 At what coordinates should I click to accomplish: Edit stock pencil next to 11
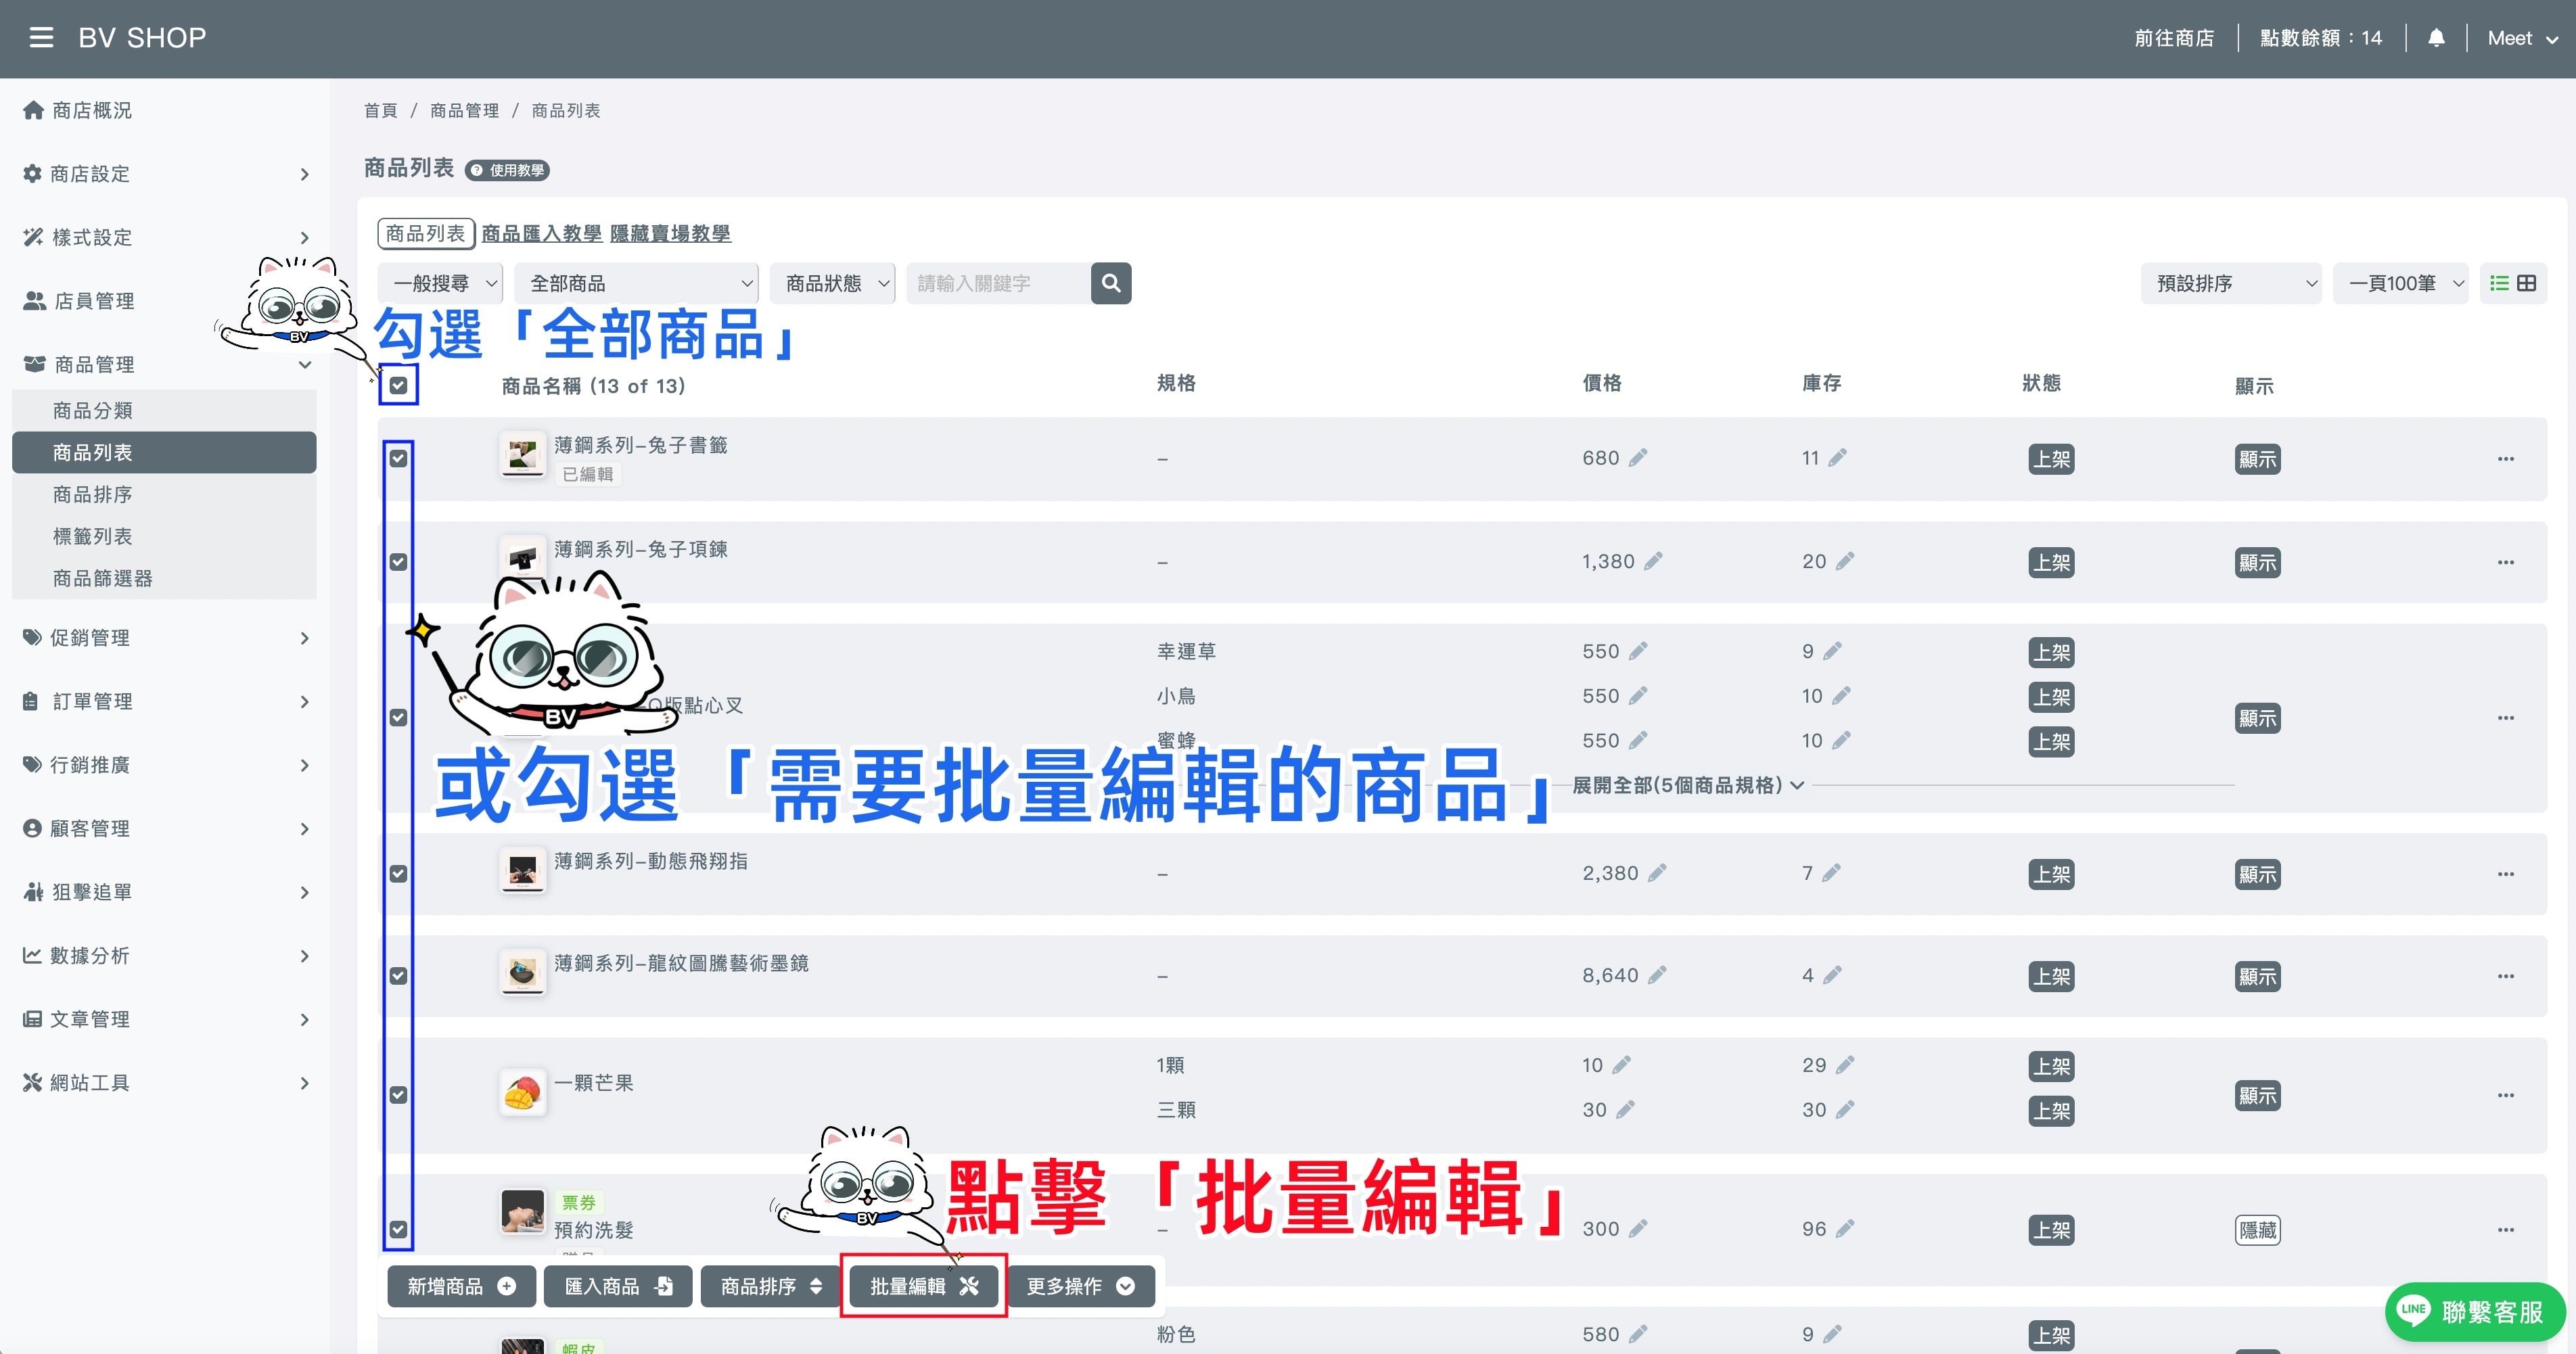point(1838,457)
